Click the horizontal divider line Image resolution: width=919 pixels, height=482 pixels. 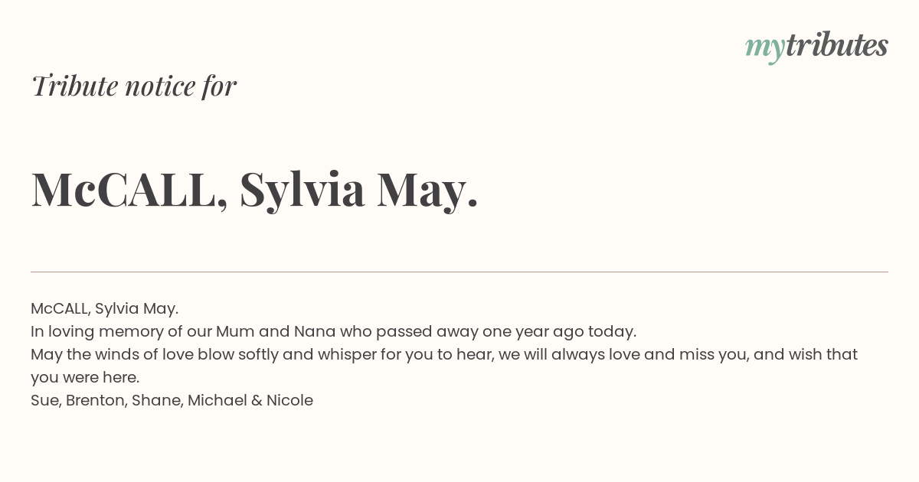(459, 272)
